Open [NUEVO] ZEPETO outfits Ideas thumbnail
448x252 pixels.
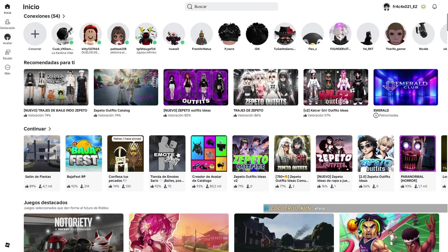[x=196, y=87]
